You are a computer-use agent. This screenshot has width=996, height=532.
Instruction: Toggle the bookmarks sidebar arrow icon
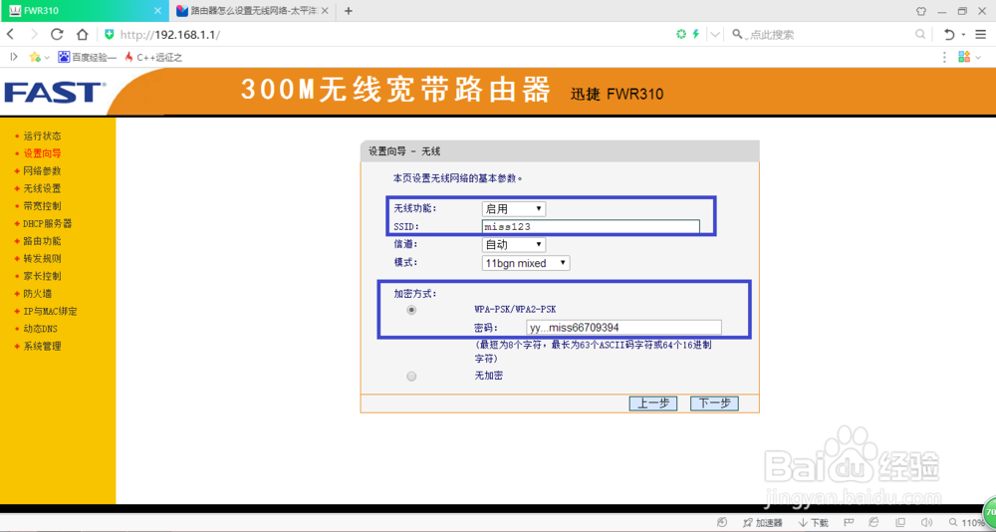13,57
